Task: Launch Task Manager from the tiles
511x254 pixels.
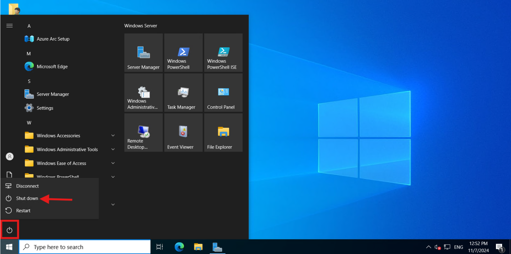Action: pyautogui.click(x=183, y=92)
